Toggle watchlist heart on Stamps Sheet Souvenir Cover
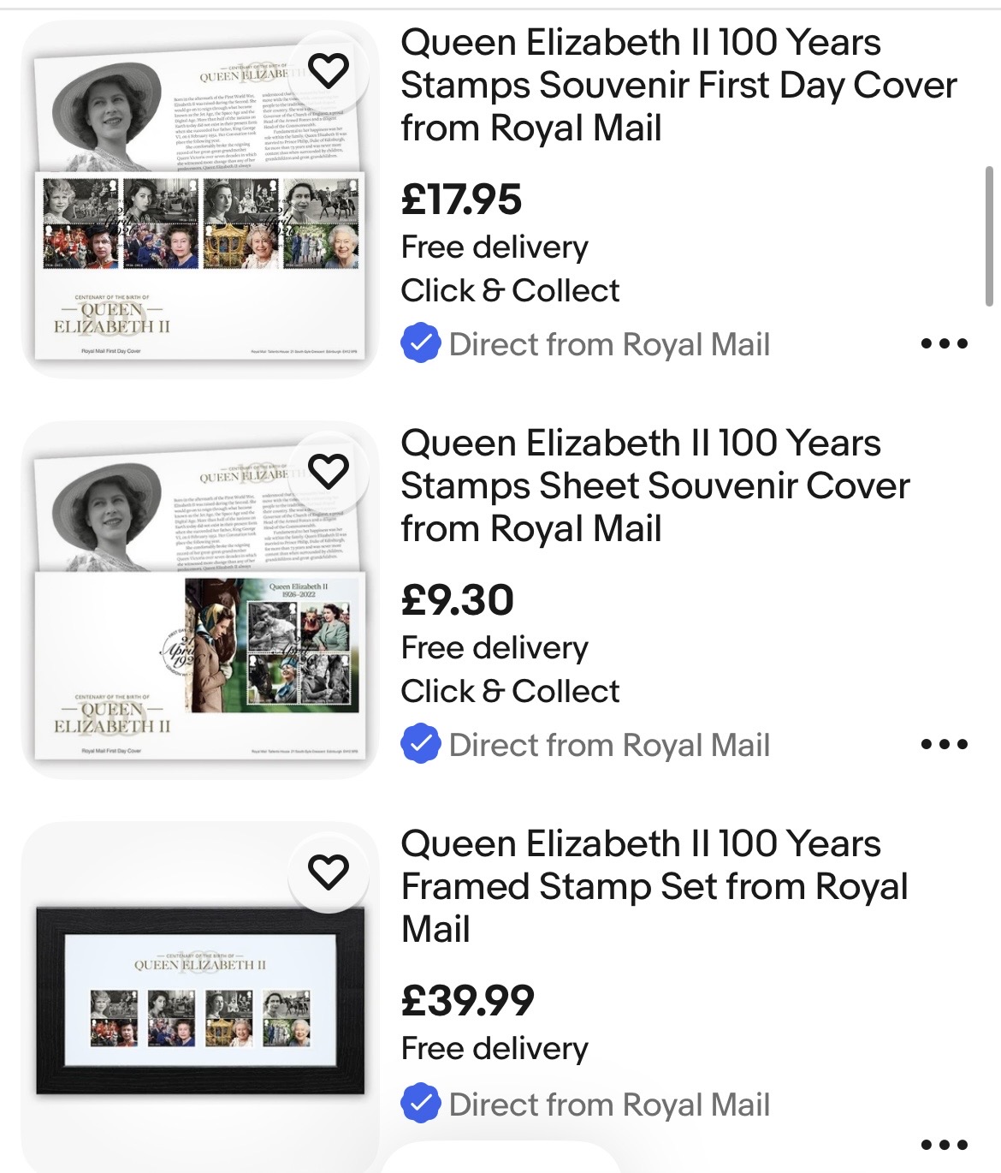This screenshot has height=1173, width=1001. 329,471
